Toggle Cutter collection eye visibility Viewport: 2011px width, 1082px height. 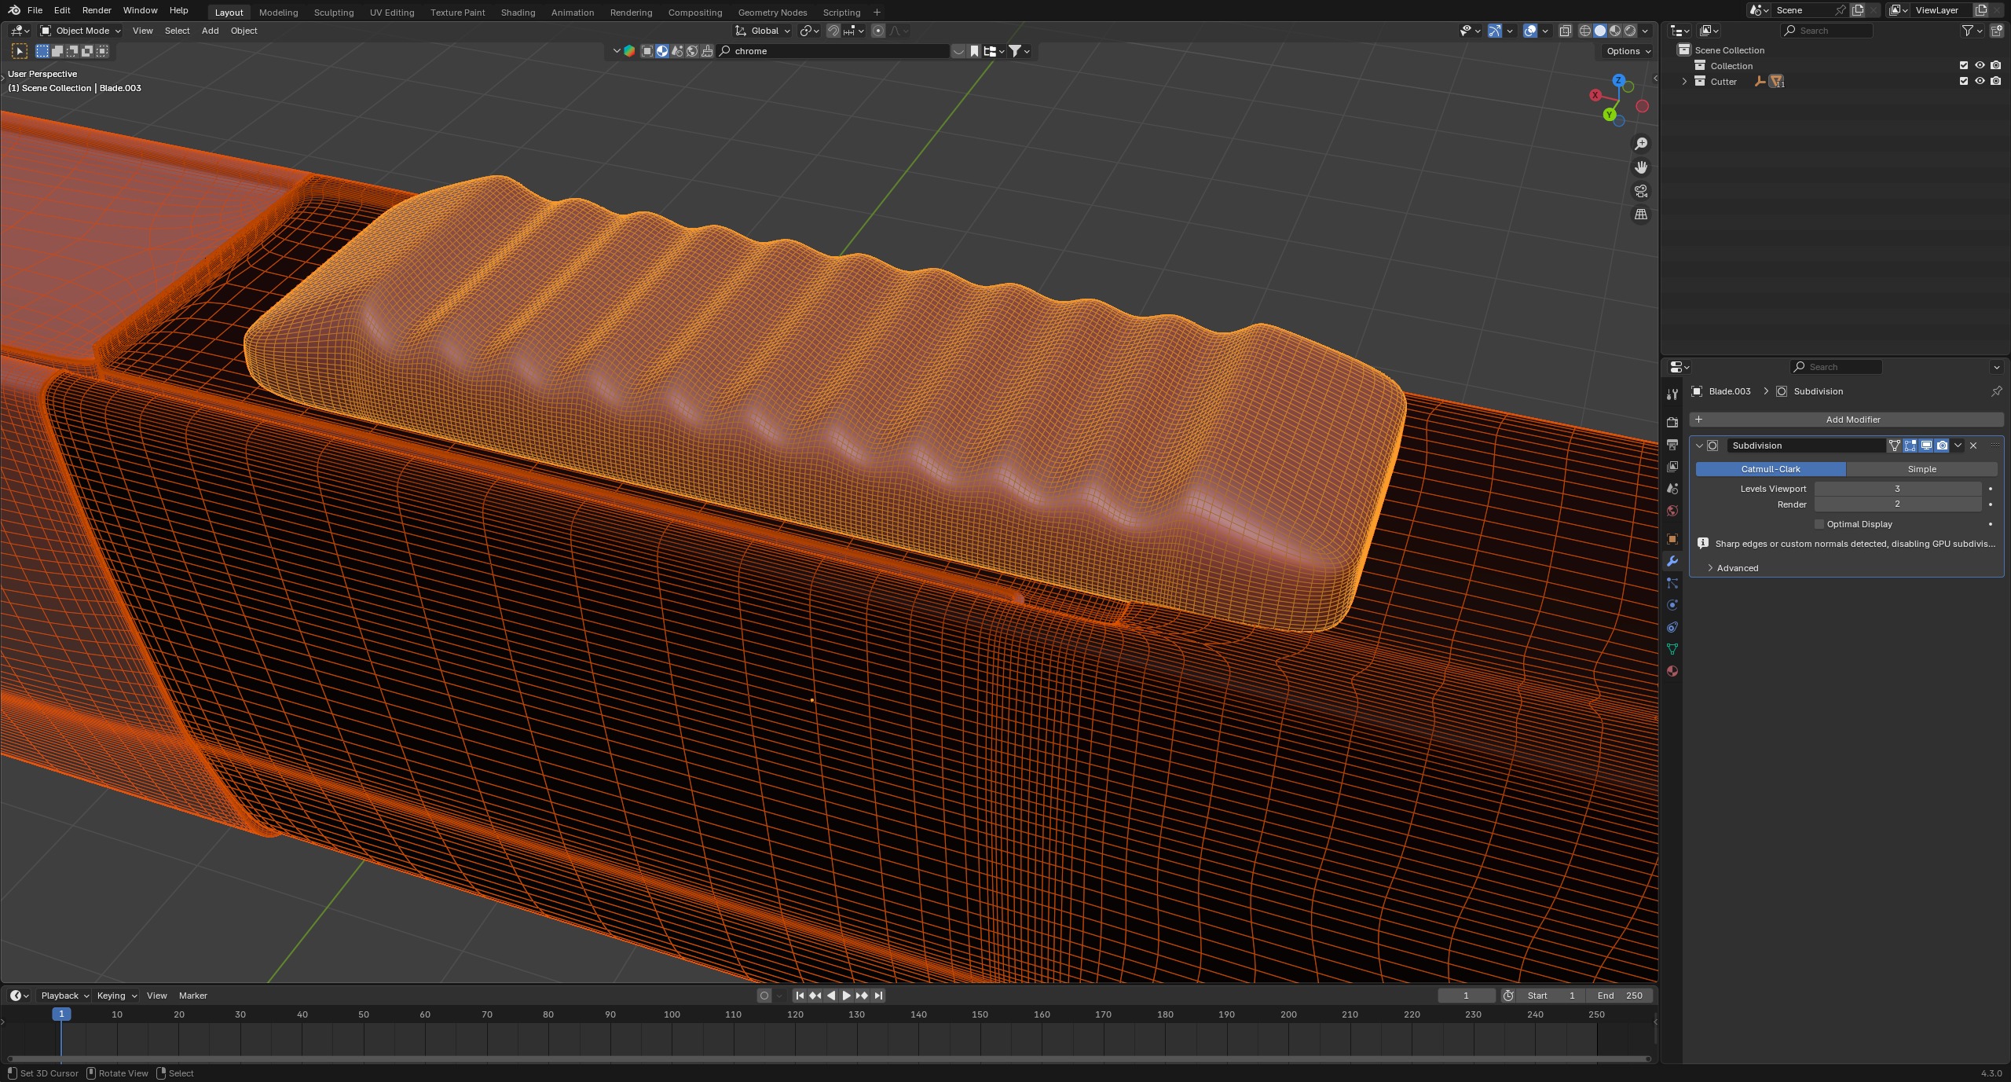tap(1980, 81)
